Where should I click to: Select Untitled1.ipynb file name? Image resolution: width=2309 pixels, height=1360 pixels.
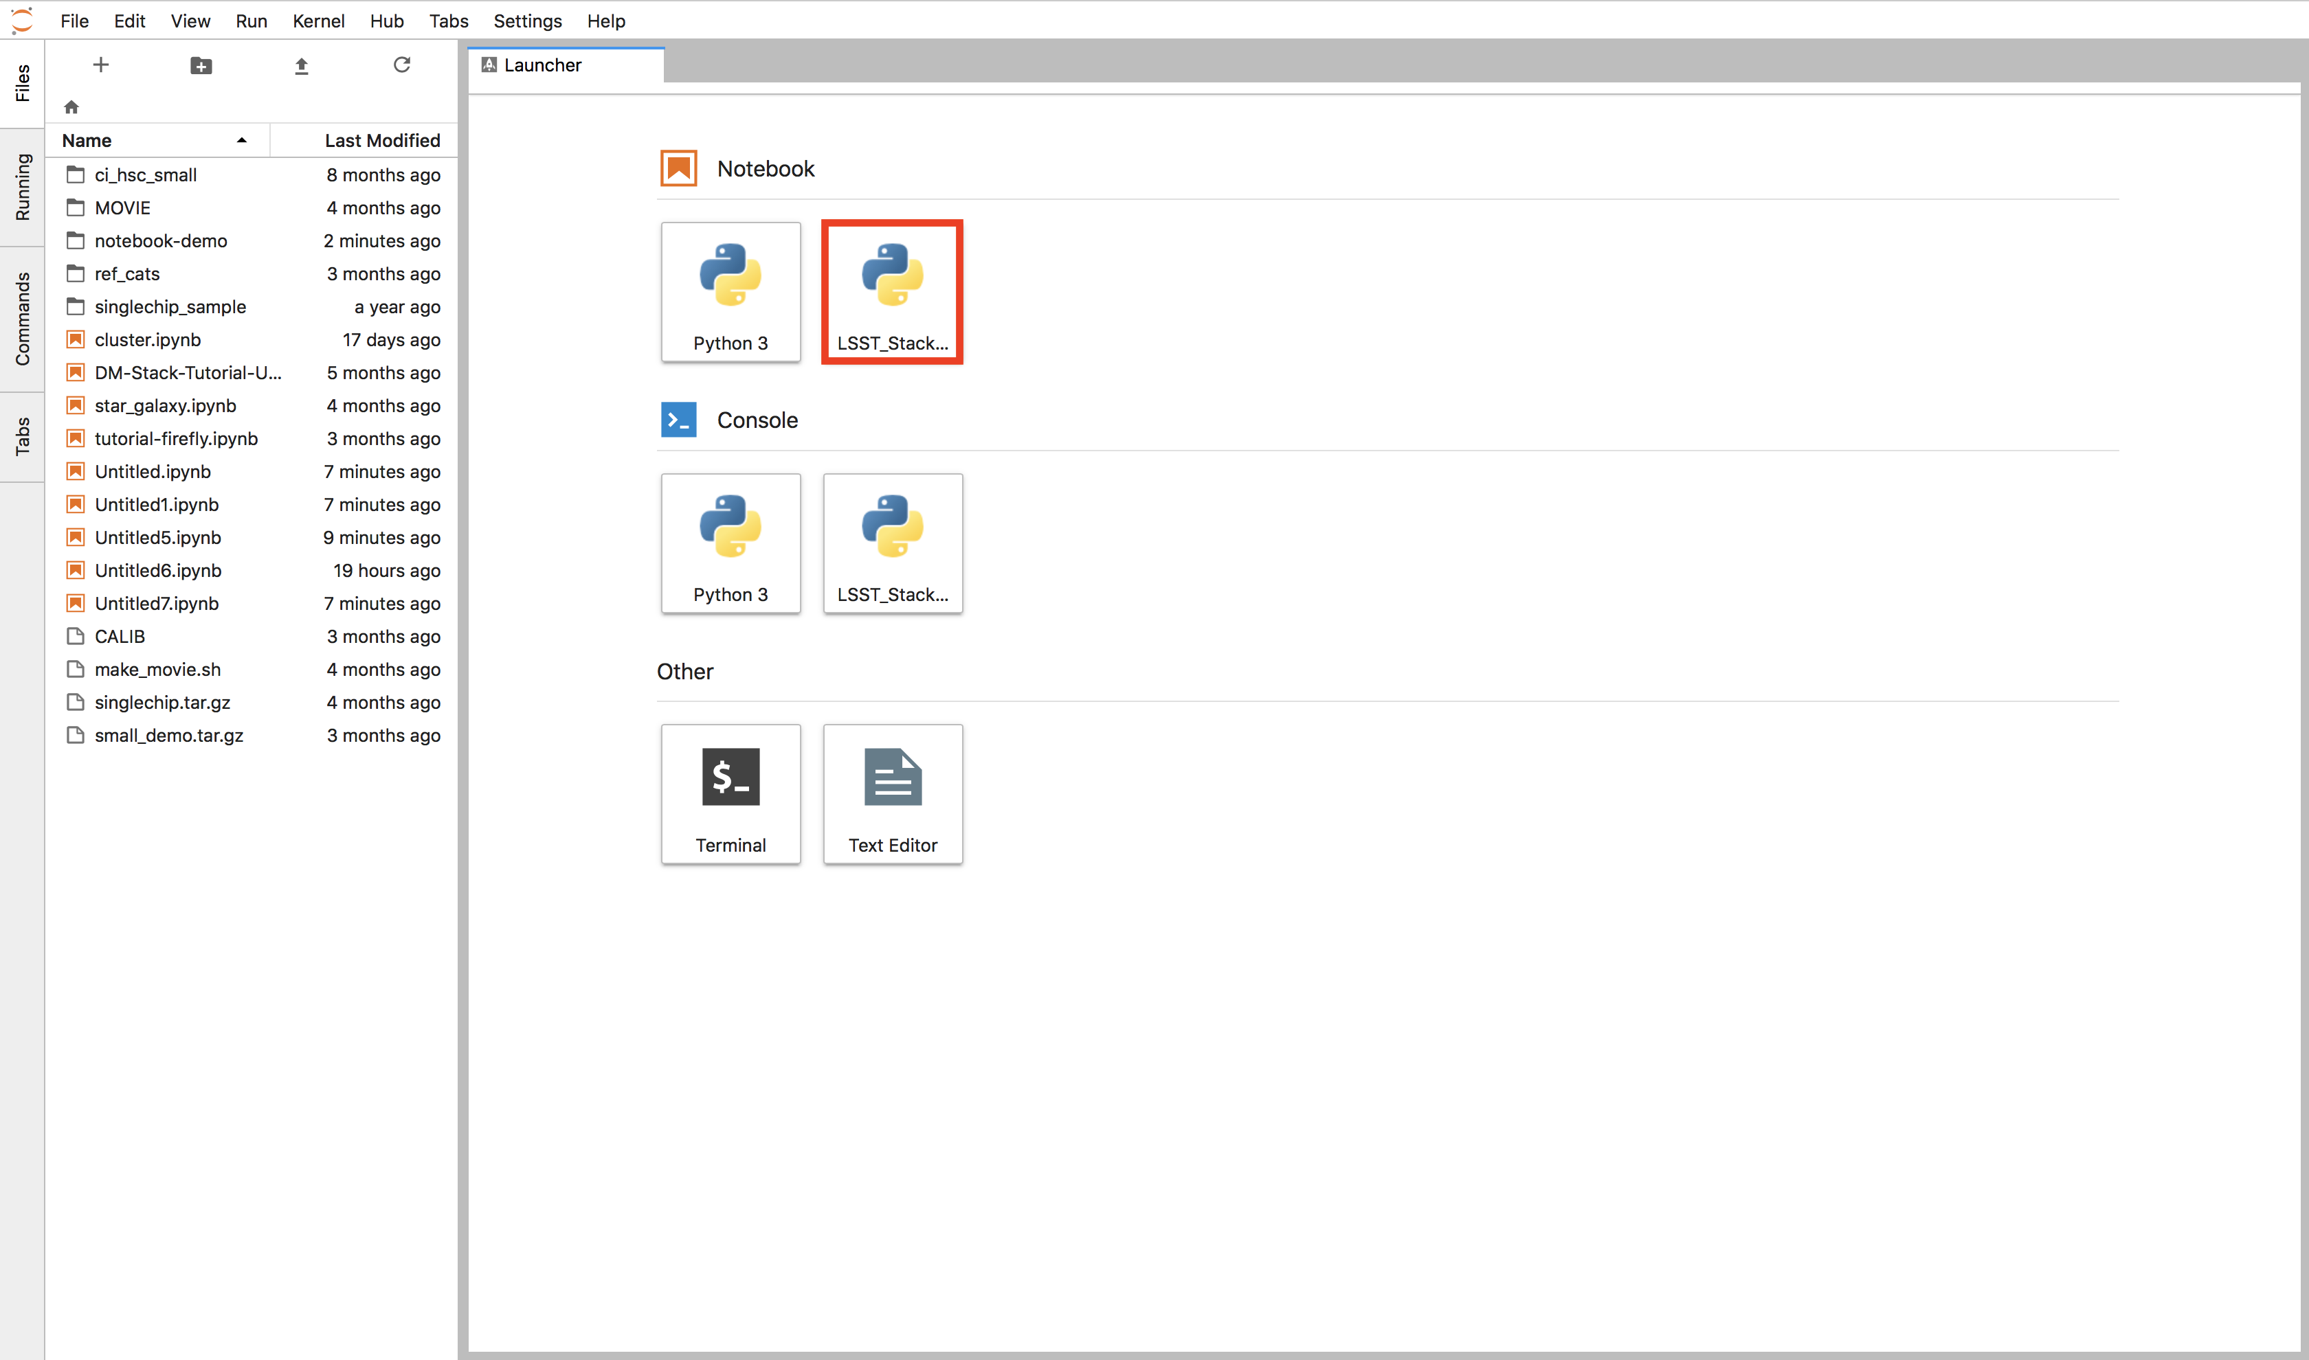coord(157,504)
